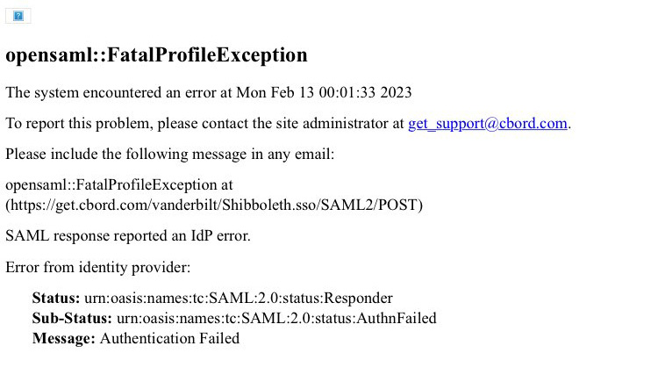This screenshot has height=382, width=658.
Task: Click the broken image placeholder icon
Action: (18, 16)
